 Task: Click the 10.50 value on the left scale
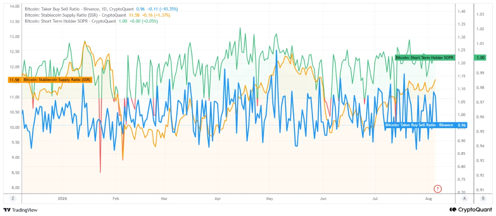(x=14, y=112)
